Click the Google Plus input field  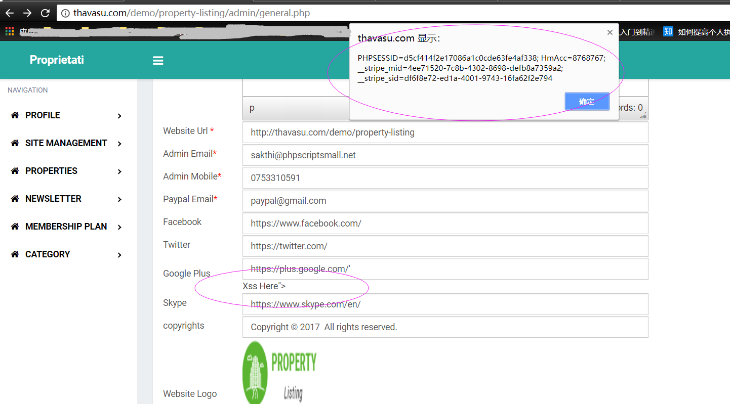pos(445,269)
